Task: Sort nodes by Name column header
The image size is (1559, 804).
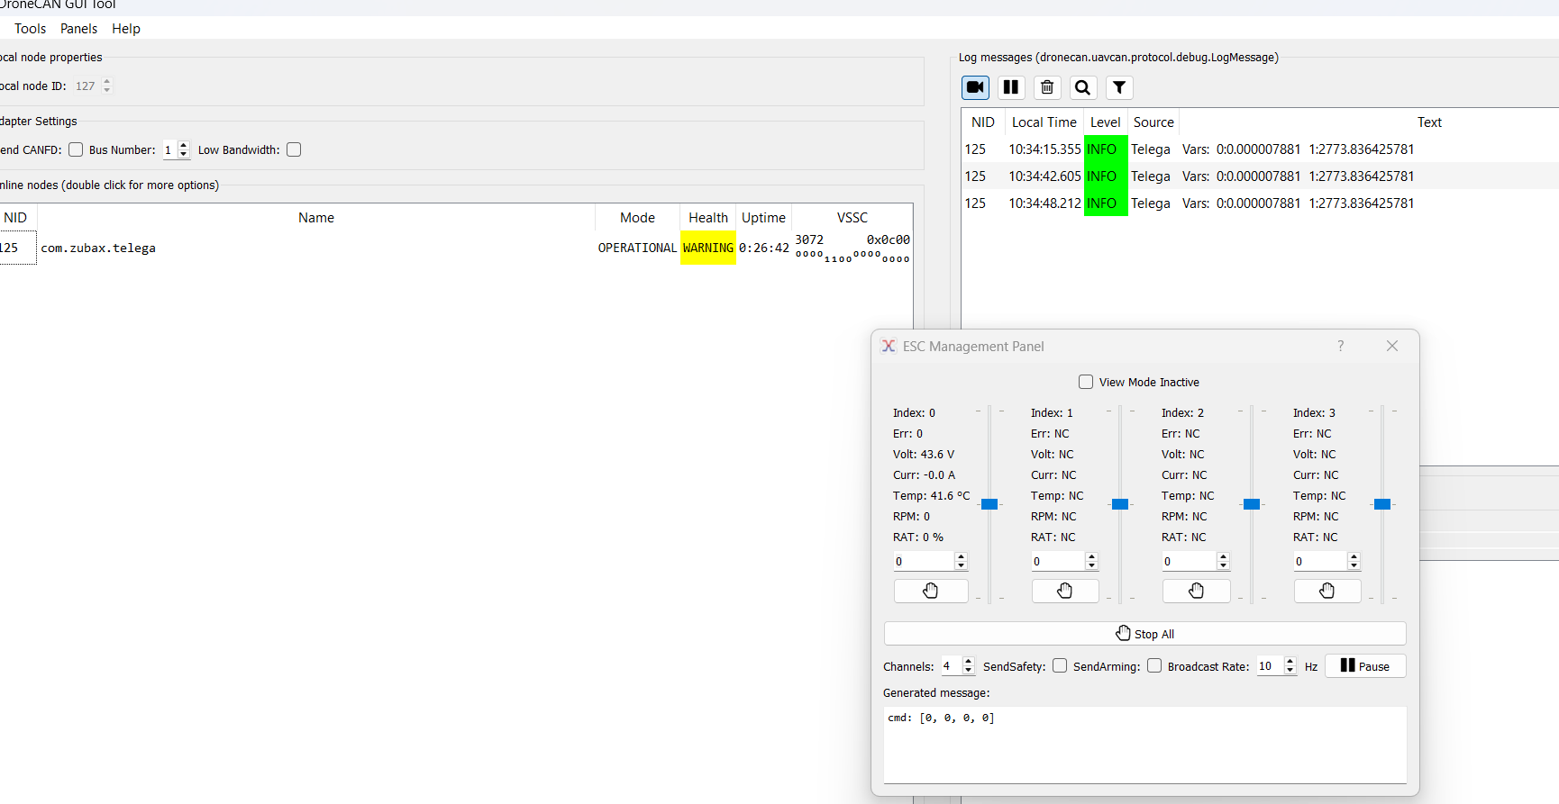Action: pos(316,218)
